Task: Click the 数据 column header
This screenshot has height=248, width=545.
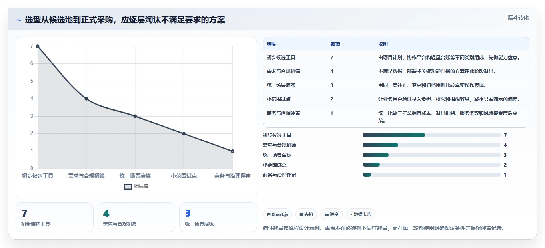Action: [335, 44]
